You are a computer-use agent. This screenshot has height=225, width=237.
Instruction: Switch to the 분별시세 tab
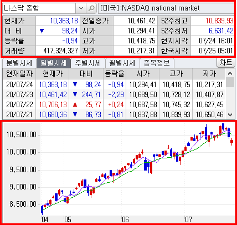pyautogui.click(x=19, y=63)
